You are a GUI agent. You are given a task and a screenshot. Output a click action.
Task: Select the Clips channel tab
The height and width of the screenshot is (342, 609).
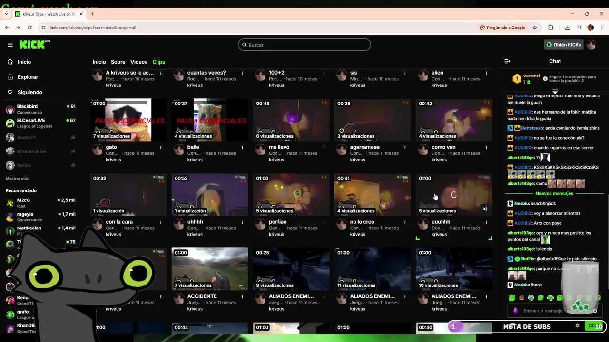click(x=158, y=62)
